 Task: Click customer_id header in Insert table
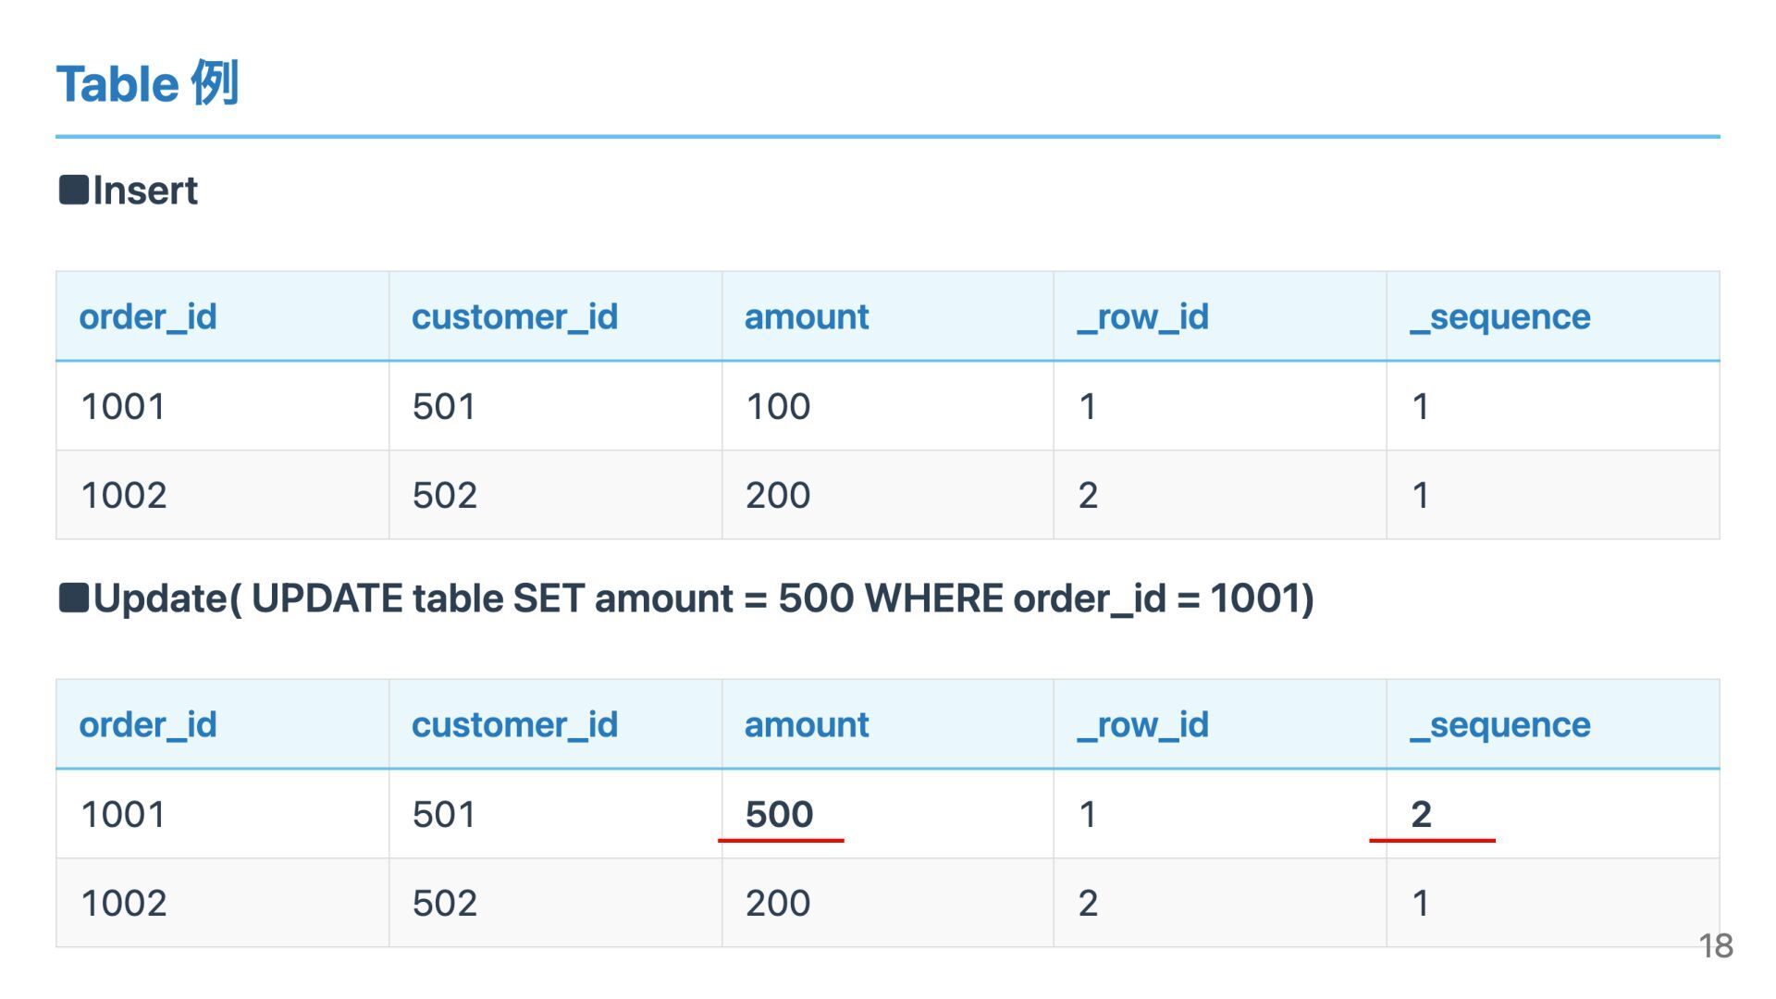click(514, 316)
